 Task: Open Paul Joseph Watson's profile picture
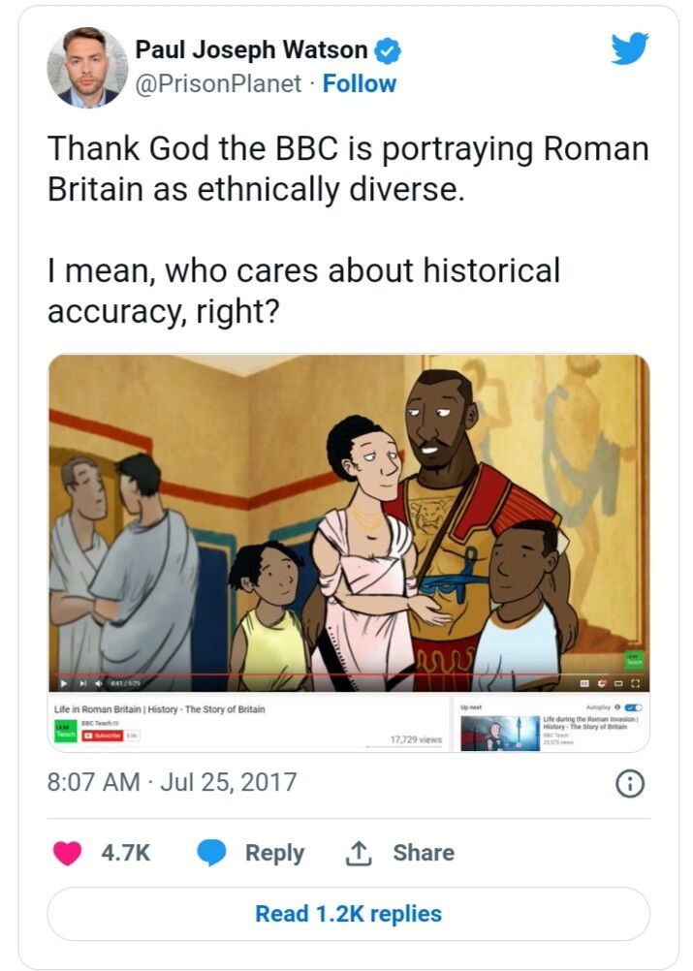[x=87, y=68]
